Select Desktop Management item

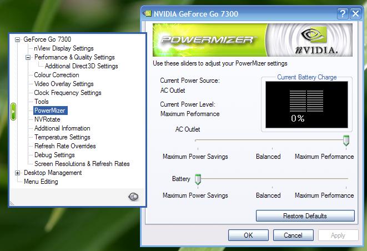tap(53, 173)
